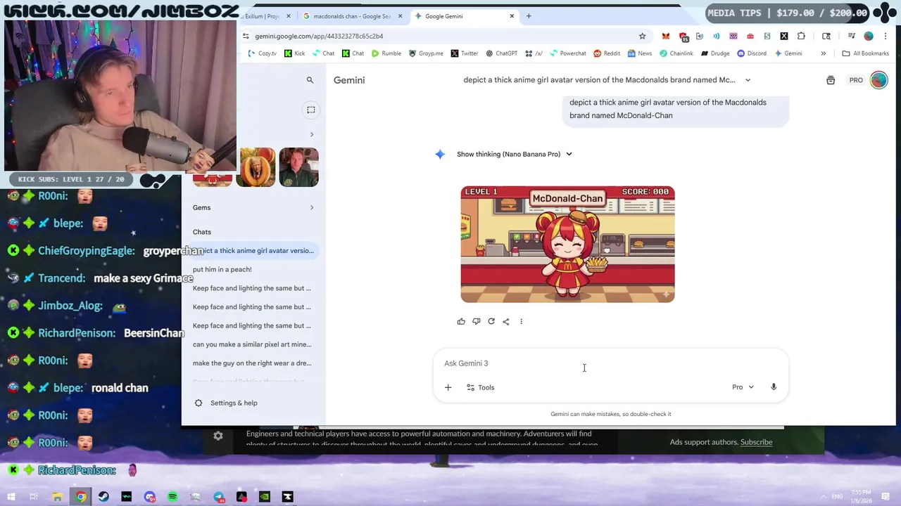Open the ChatGPT bookmark

click(501, 53)
